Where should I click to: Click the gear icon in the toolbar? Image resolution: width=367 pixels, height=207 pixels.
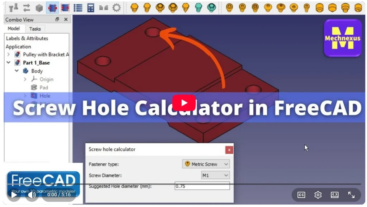[x=116, y=8]
